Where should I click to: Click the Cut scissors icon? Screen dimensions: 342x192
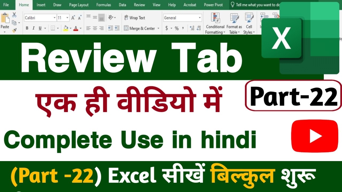(x=14, y=15)
